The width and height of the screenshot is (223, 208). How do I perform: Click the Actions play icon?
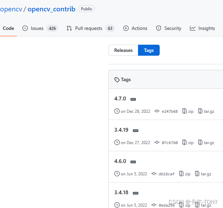point(126,28)
